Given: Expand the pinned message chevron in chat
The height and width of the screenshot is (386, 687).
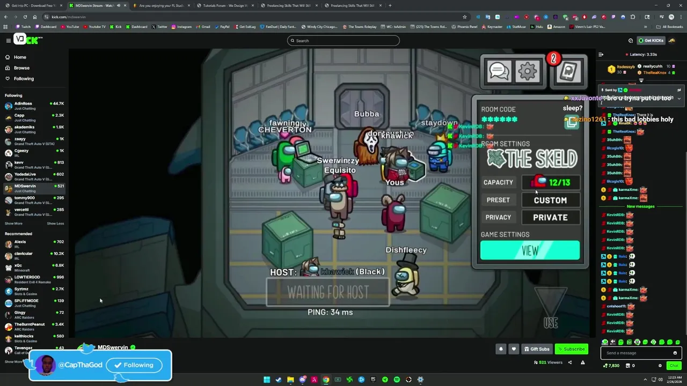Looking at the screenshot, I should pos(679,98).
